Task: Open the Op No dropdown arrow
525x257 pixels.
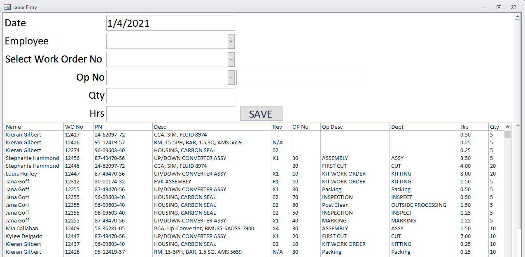Action: click(231, 77)
